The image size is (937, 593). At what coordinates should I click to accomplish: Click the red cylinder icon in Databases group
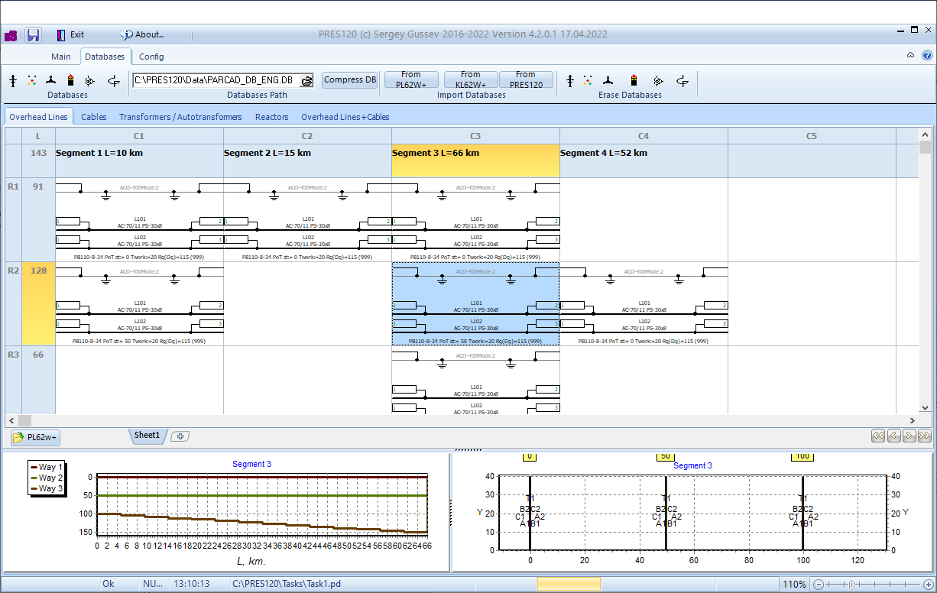click(70, 80)
